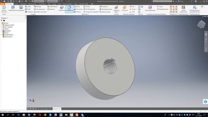Select the Отверстие (Hole) tool
This screenshot has width=208, height=117.
coord(62,8)
